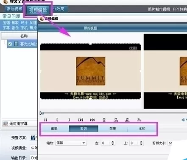The height and width of the screenshot is (160, 187).
Task: Click the app icon in 视频编辑 dialog title
Action: (x=42, y=19)
